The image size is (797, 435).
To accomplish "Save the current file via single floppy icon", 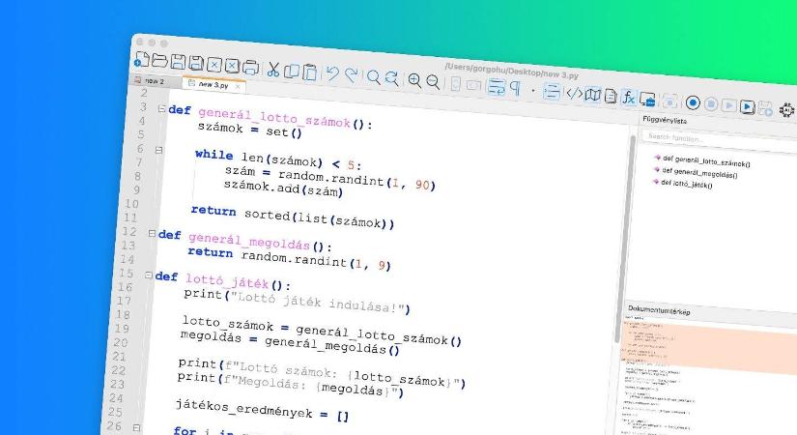I will point(178,62).
